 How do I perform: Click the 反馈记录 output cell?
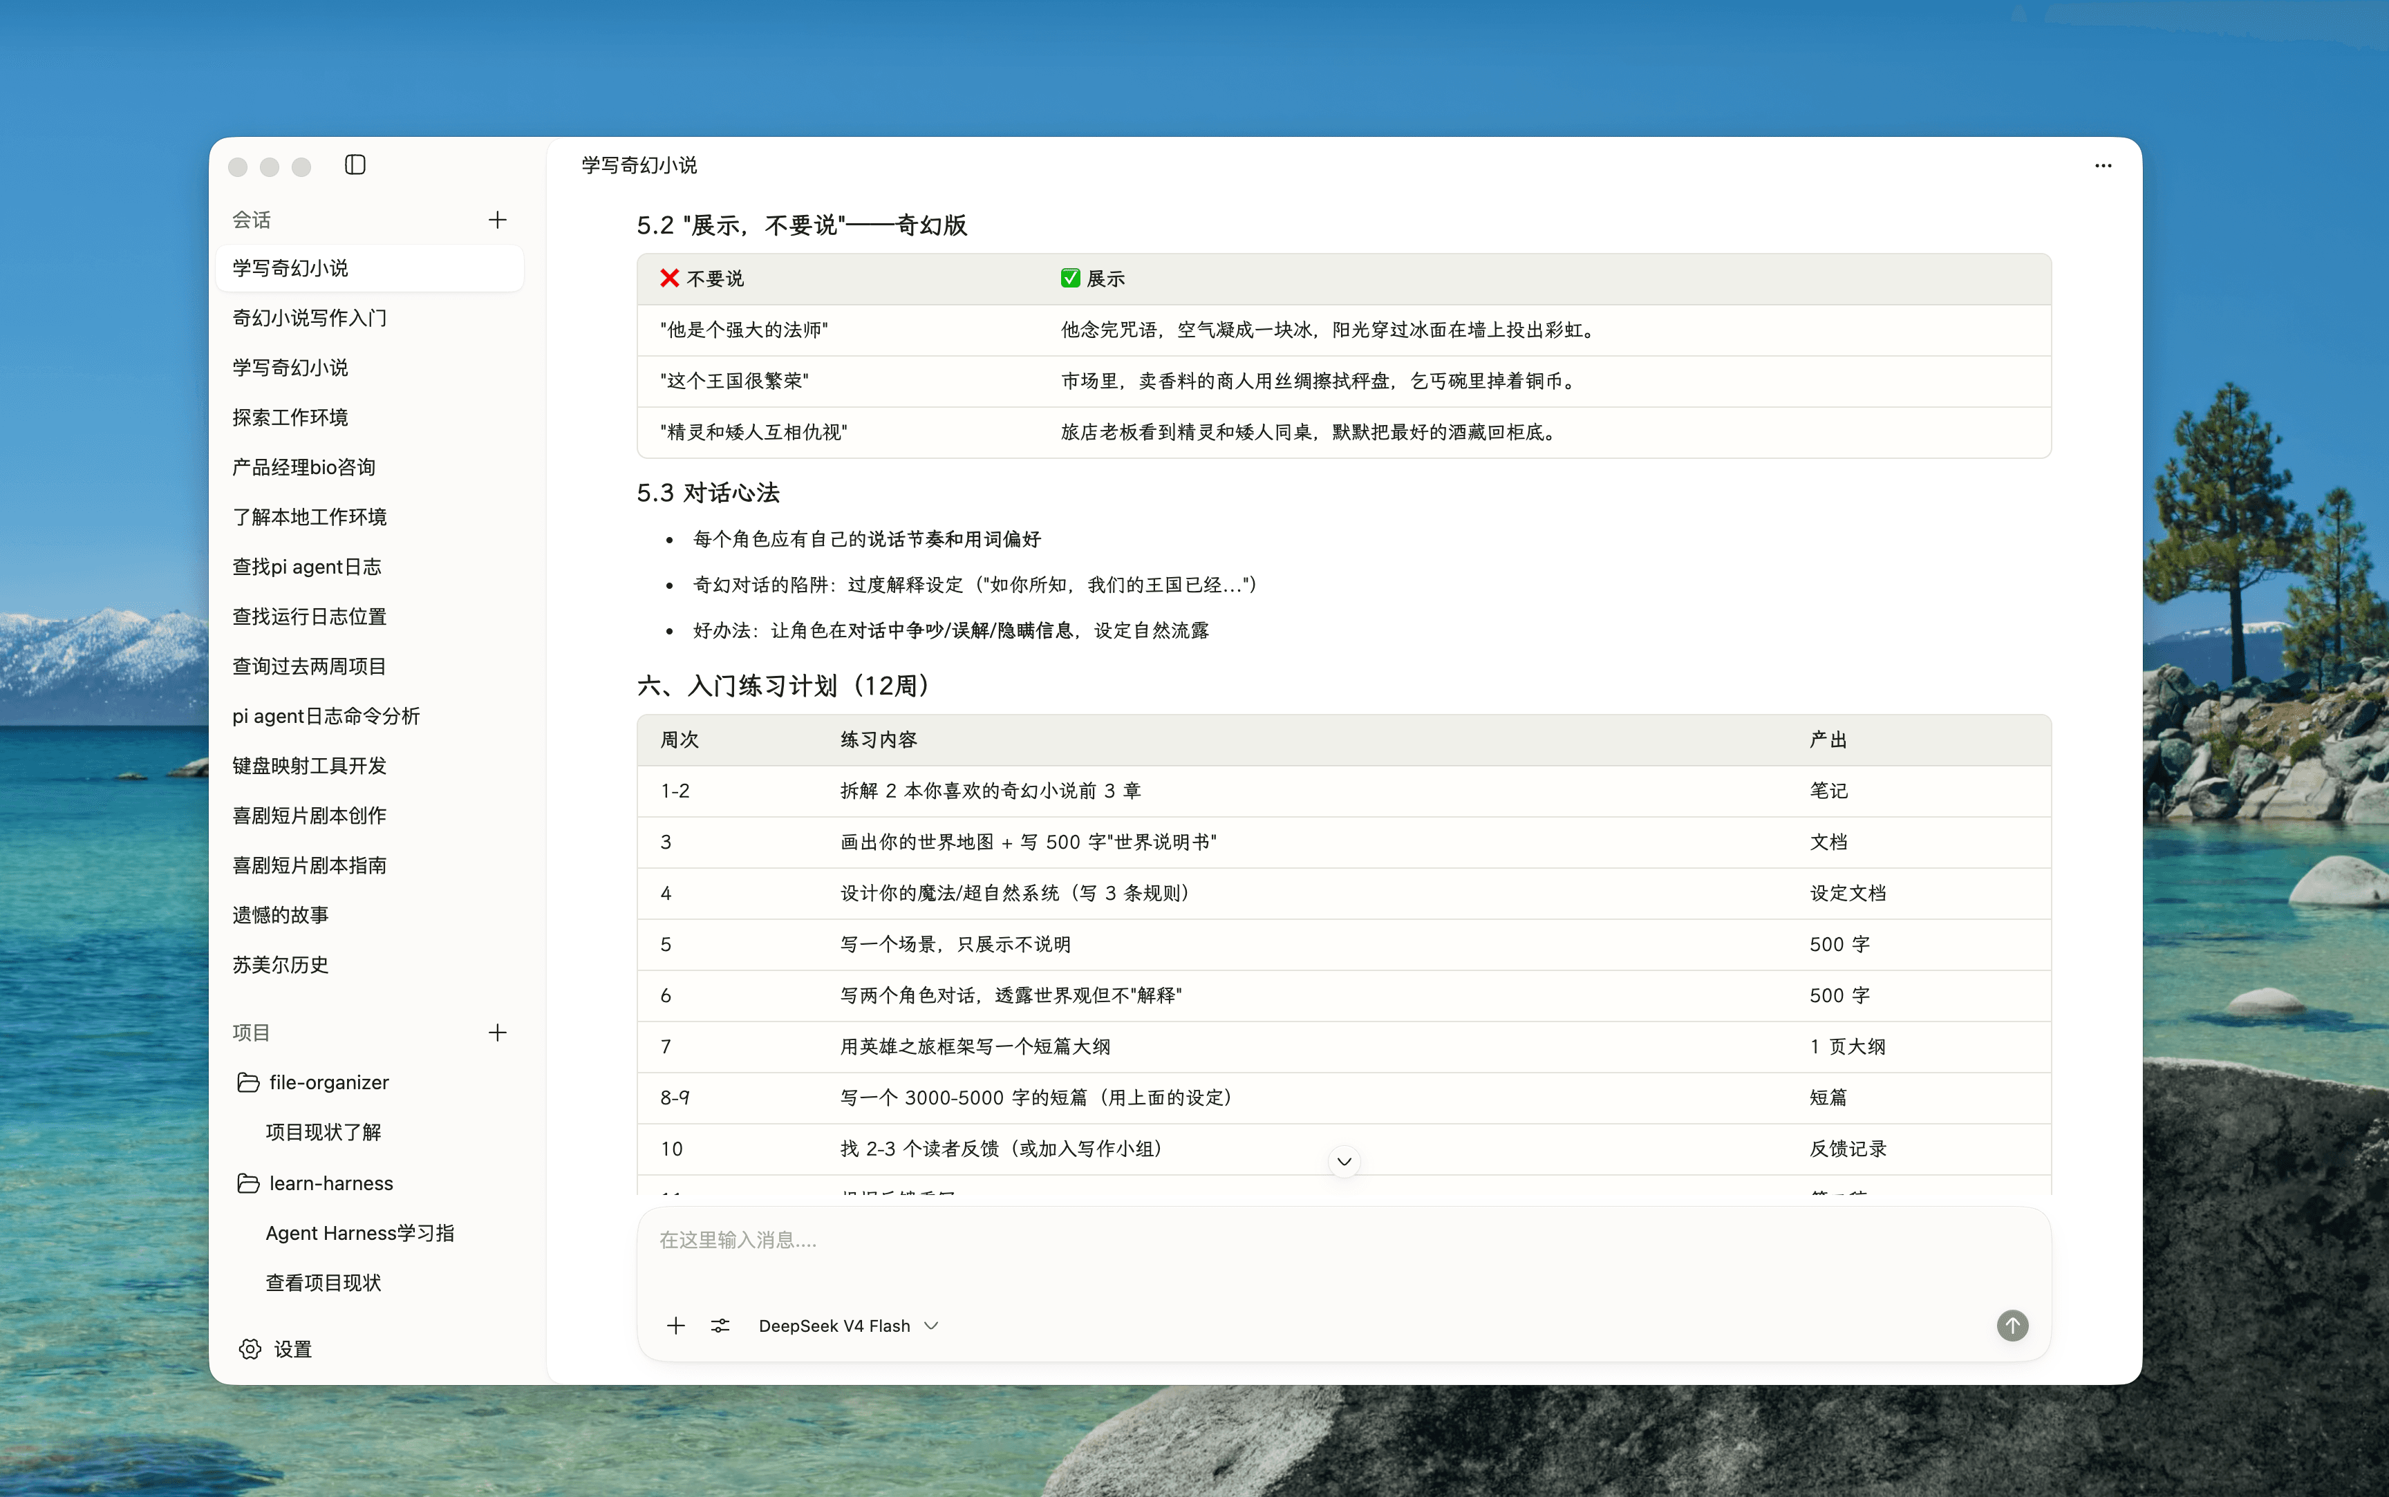pyautogui.click(x=1848, y=1149)
